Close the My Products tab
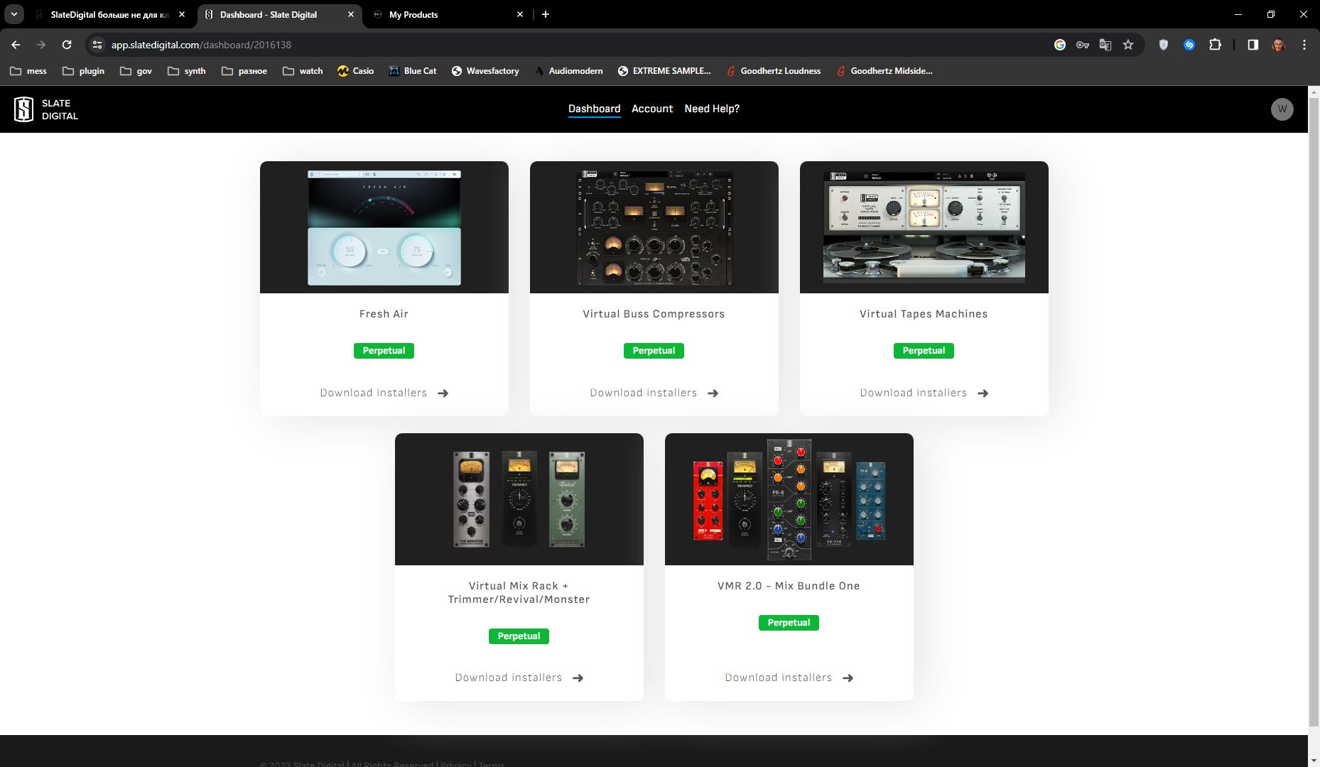This screenshot has width=1320, height=767. coord(520,14)
